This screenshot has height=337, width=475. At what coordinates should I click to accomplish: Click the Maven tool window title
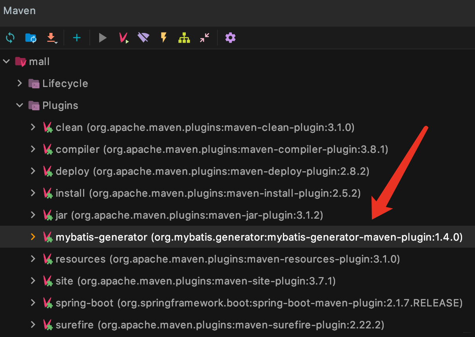coord(20,11)
